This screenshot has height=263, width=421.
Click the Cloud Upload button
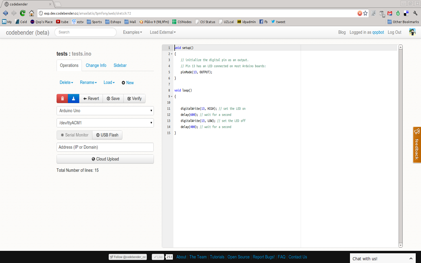click(x=105, y=159)
